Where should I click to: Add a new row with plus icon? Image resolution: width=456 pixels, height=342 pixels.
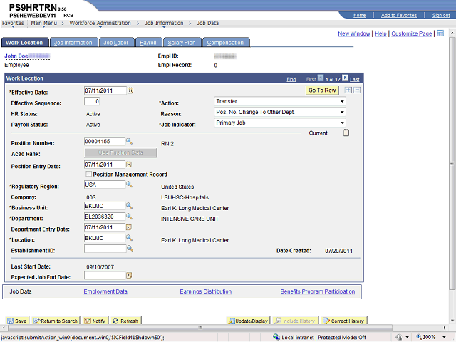coord(348,90)
